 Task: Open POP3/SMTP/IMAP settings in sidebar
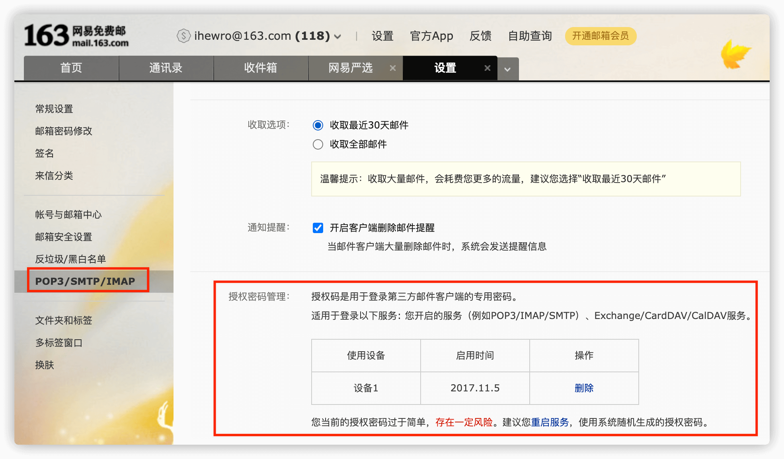coord(85,281)
